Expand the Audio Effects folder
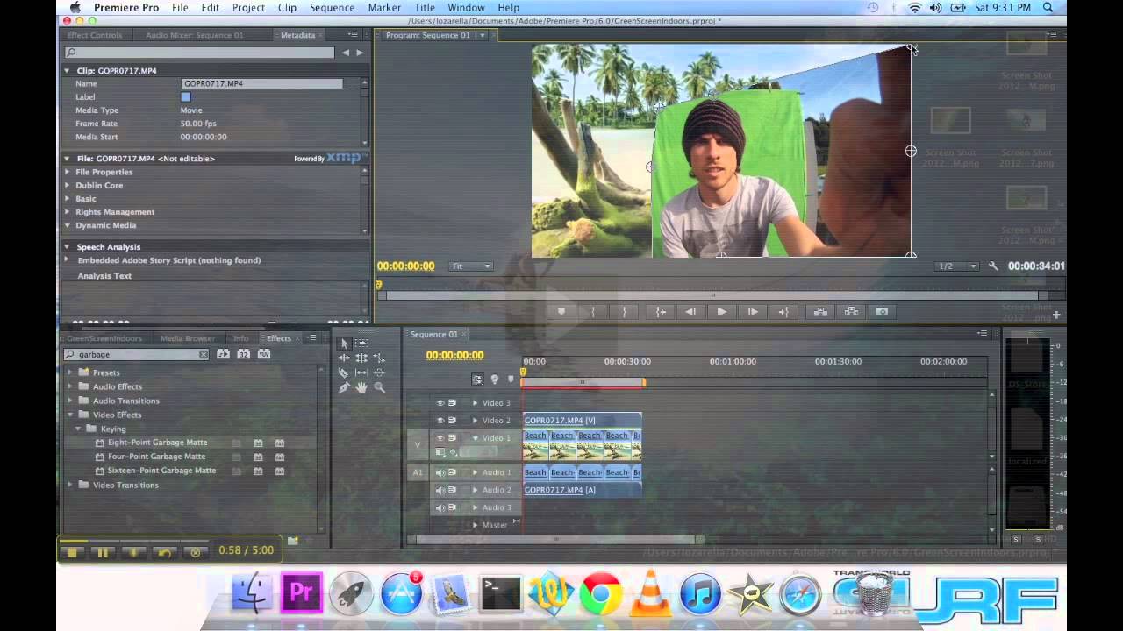The image size is (1123, 631). [x=71, y=386]
